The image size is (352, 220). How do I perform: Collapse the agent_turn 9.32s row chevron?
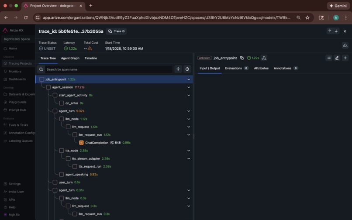(x=189, y=111)
